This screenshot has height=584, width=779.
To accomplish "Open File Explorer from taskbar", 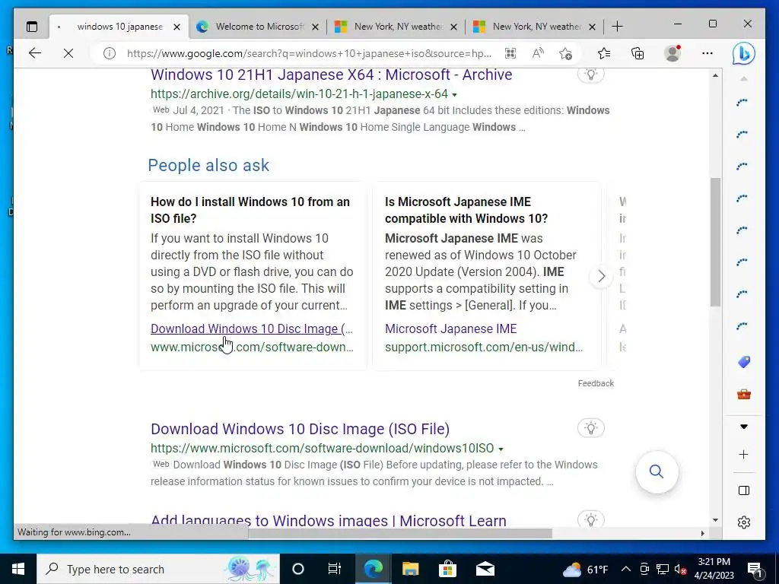I will tap(410, 569).
